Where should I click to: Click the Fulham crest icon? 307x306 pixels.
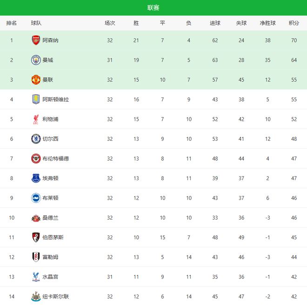coord(36,257)
